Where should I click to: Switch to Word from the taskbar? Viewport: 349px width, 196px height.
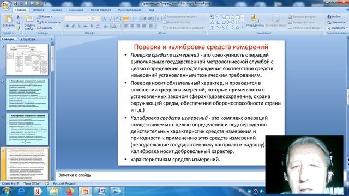(x=101, y=191)
